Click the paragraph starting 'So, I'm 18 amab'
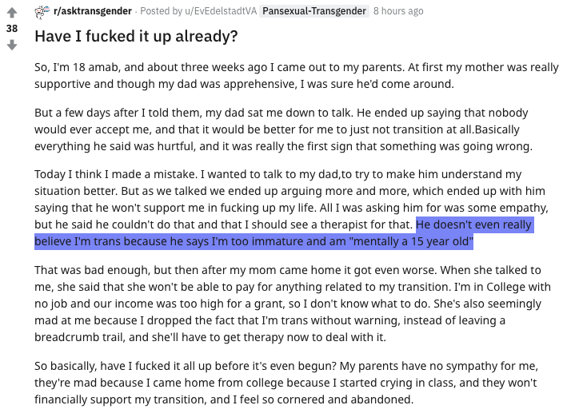Screen dimensions: 563x417 (296, 75)
